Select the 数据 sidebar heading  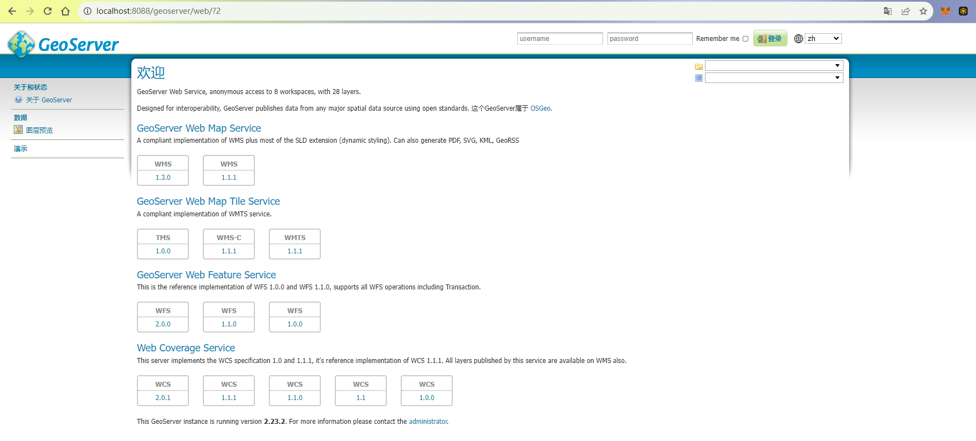tap(21, 118)
